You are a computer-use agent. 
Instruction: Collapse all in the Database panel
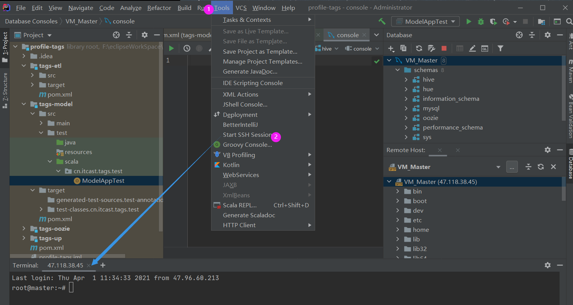(532, 35)
